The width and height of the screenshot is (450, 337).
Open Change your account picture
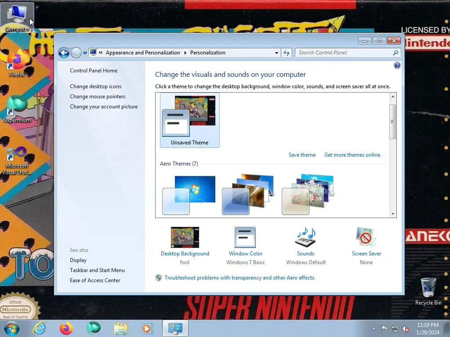tap(104, 107)
